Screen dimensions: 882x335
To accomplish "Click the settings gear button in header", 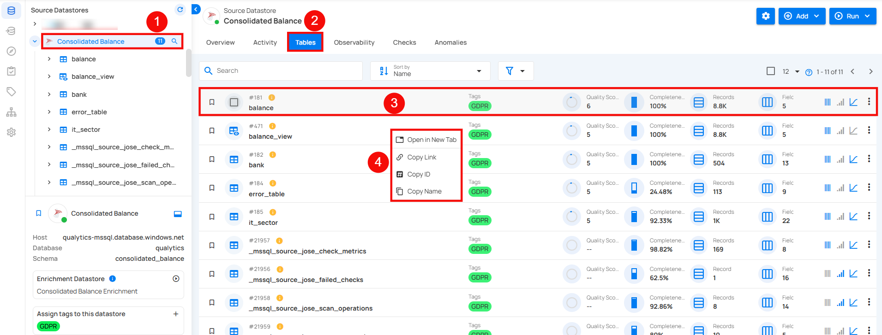I will pos(765,16).
